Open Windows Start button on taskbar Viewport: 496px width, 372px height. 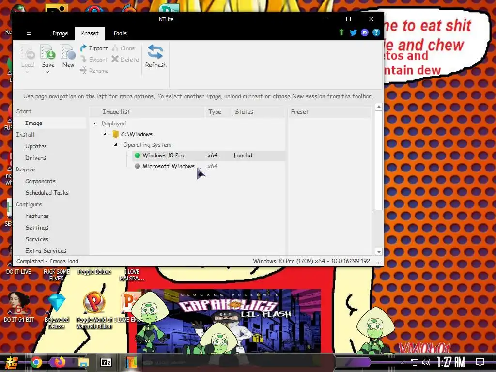(x=11, y=362)
